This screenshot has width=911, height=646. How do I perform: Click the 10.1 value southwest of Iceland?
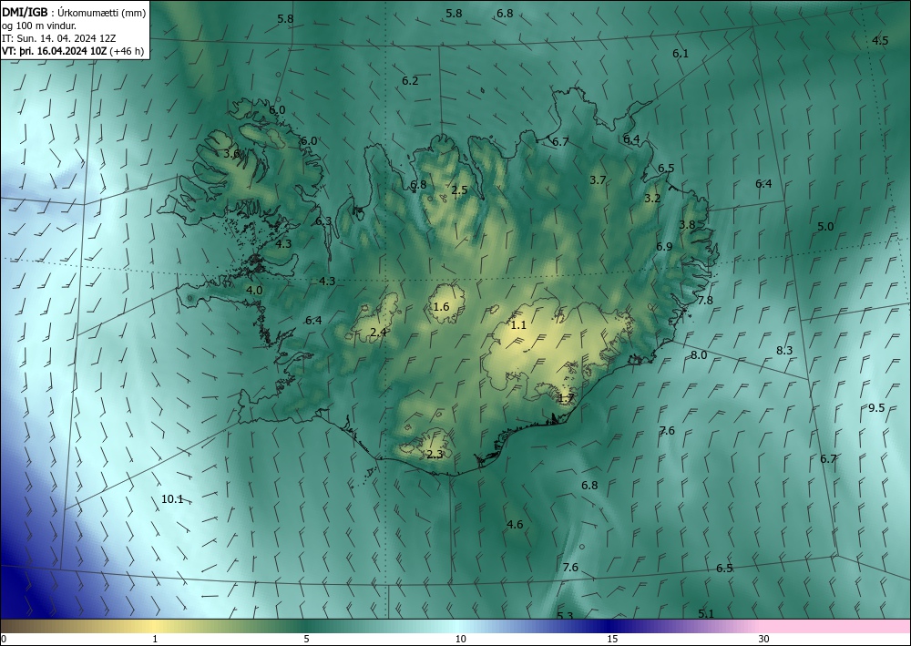click(x=172, y=499)
